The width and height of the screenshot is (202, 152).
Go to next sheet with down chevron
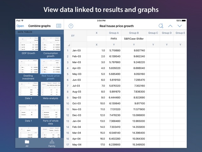pyautogui.click(x=180, y=26)
